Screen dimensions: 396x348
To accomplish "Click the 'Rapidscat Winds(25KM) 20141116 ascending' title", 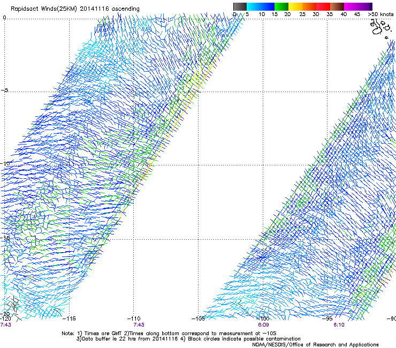I will coord(75,9).
